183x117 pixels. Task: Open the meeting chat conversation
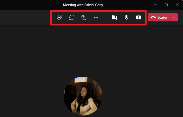(72, 17)
